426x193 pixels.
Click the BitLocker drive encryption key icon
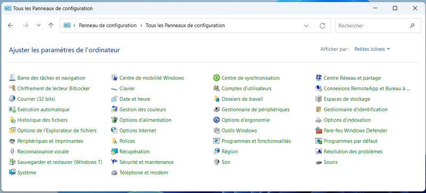[x=12, y=89]
